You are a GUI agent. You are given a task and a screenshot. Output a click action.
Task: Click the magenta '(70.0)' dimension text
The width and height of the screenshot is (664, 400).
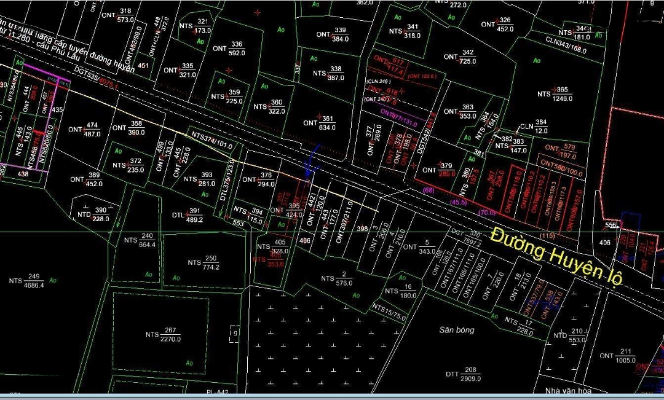point(487,213)
